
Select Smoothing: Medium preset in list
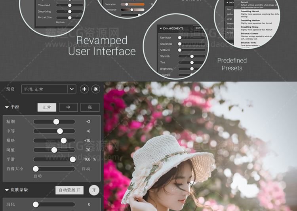257,22
